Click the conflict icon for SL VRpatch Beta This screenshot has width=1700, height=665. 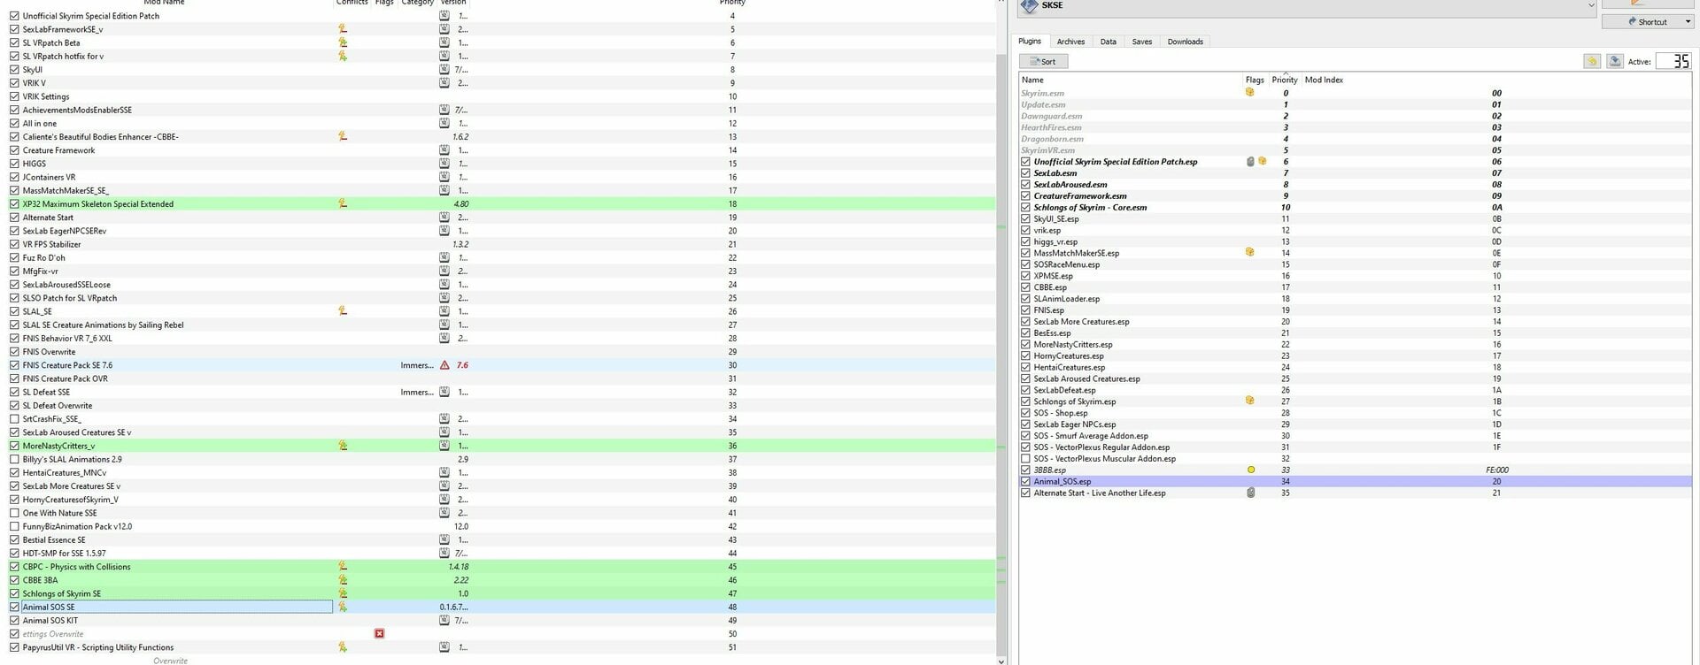click(343, 42)
